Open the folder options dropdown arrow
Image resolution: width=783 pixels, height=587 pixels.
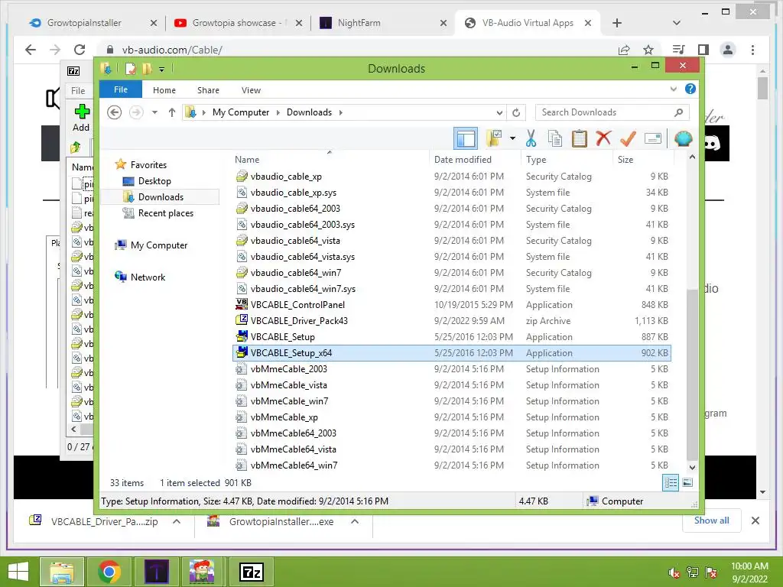coord(512,138)
